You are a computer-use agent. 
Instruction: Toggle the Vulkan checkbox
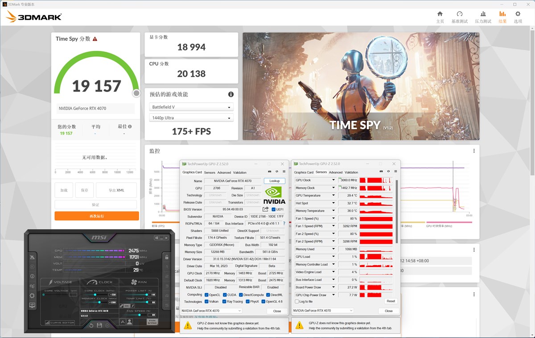[x=206, y=302]
